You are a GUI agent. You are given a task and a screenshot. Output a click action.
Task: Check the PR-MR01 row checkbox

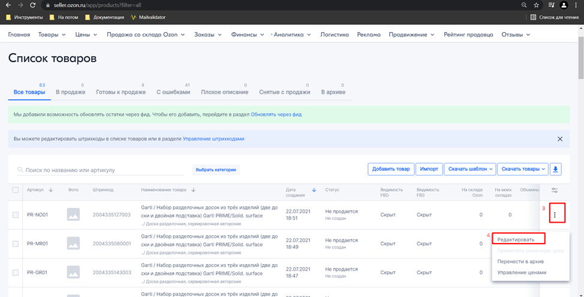(15, 244)
